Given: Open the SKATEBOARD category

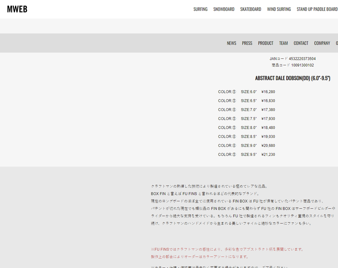Looking at the screenshot, I should (250, 9).
